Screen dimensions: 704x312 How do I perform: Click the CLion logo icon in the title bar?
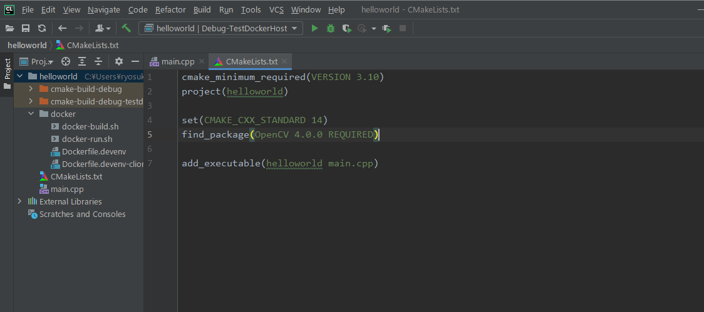[9, 9]
